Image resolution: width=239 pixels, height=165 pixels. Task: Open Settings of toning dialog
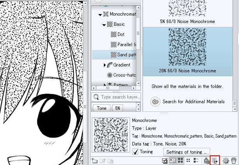click(187, 152)
